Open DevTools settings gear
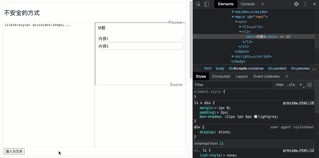319x158 pixels. pos(296,4)
